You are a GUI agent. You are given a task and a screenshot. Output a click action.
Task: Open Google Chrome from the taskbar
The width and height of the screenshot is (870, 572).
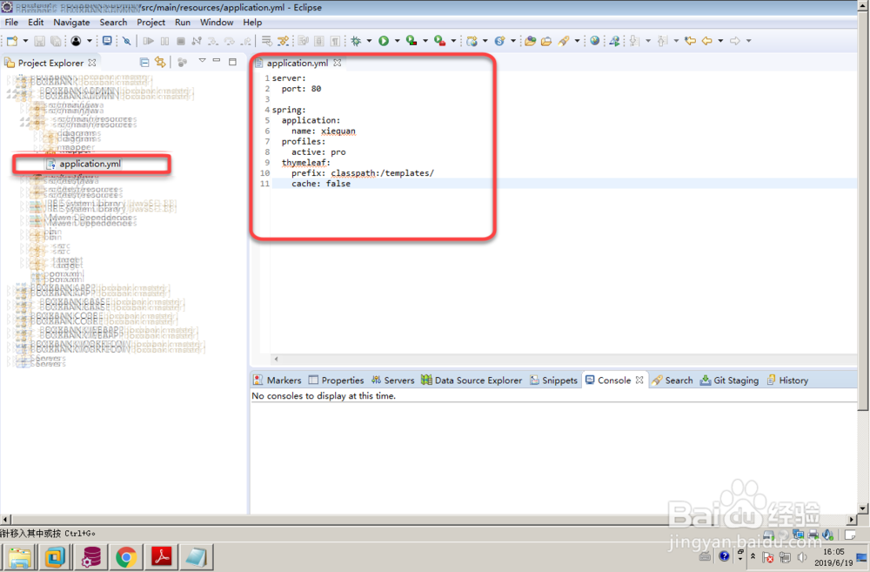pos(125,556)
